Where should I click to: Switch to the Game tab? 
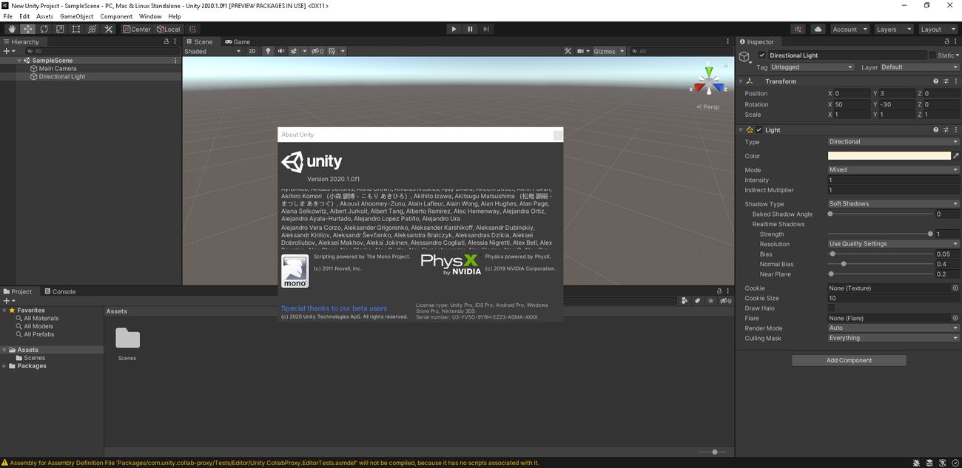point(237,41)
